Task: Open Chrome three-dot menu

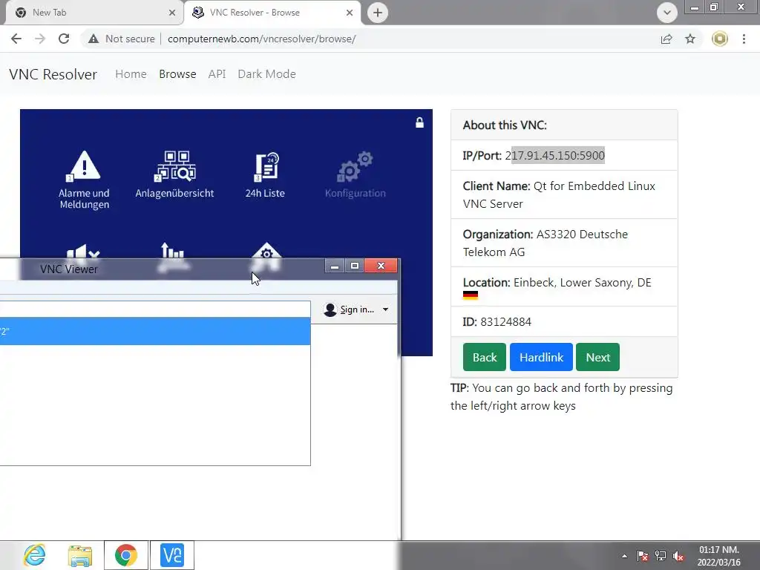Action: coord(744,39)
